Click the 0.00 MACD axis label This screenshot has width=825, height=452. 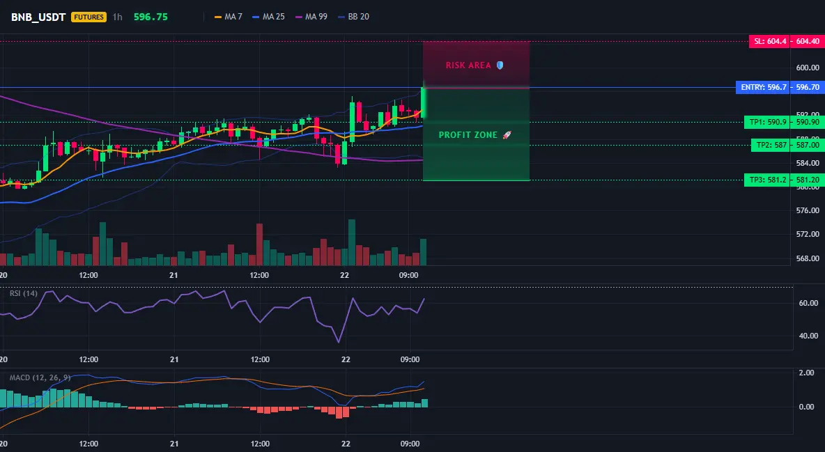(x=807, y=407)
